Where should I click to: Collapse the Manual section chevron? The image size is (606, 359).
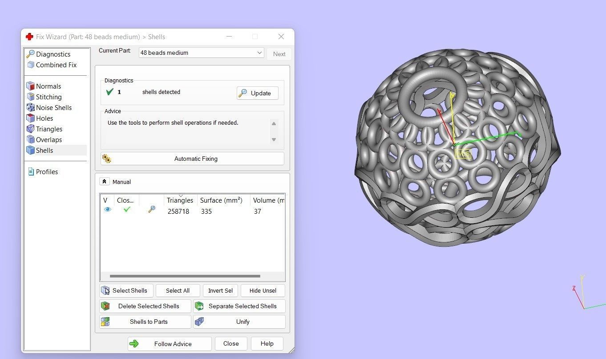[x=104, y=181]
